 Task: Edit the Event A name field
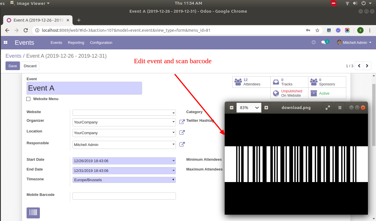click(84, 88)
